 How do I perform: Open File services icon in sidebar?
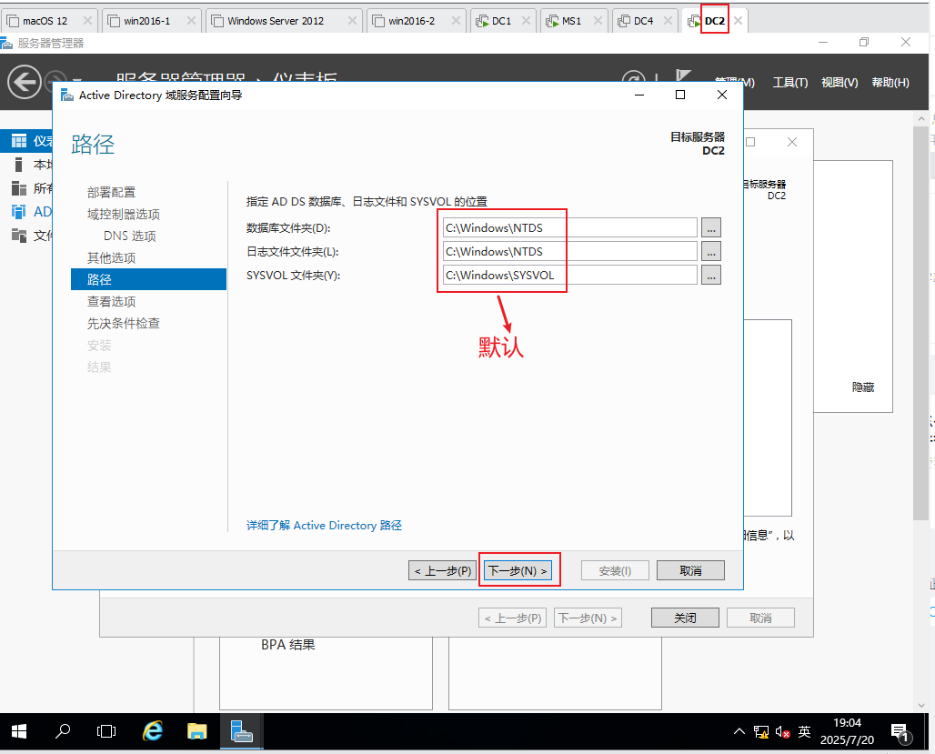[19, 235]
